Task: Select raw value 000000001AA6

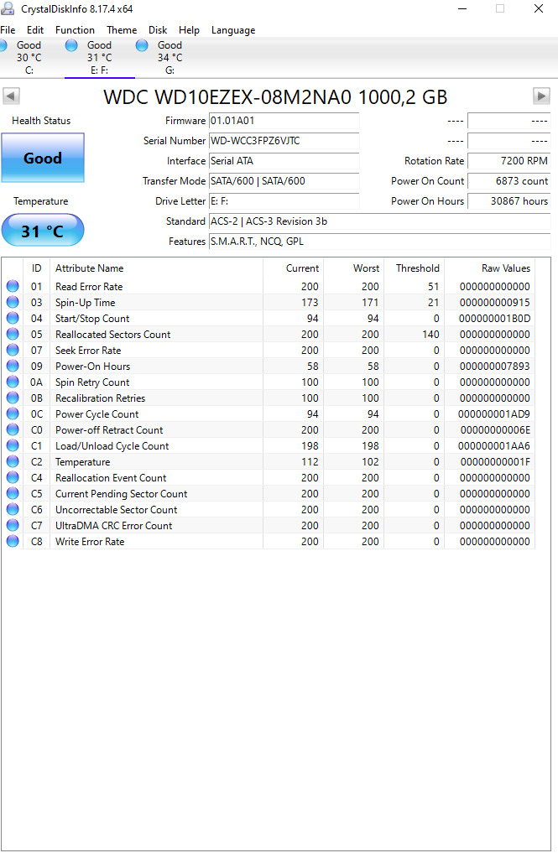Action: [495, 446]
